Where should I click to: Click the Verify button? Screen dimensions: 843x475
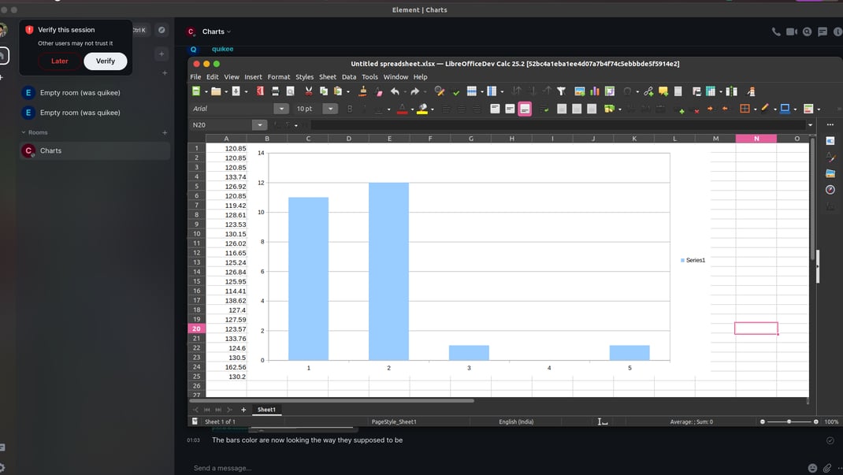point(106,61)
